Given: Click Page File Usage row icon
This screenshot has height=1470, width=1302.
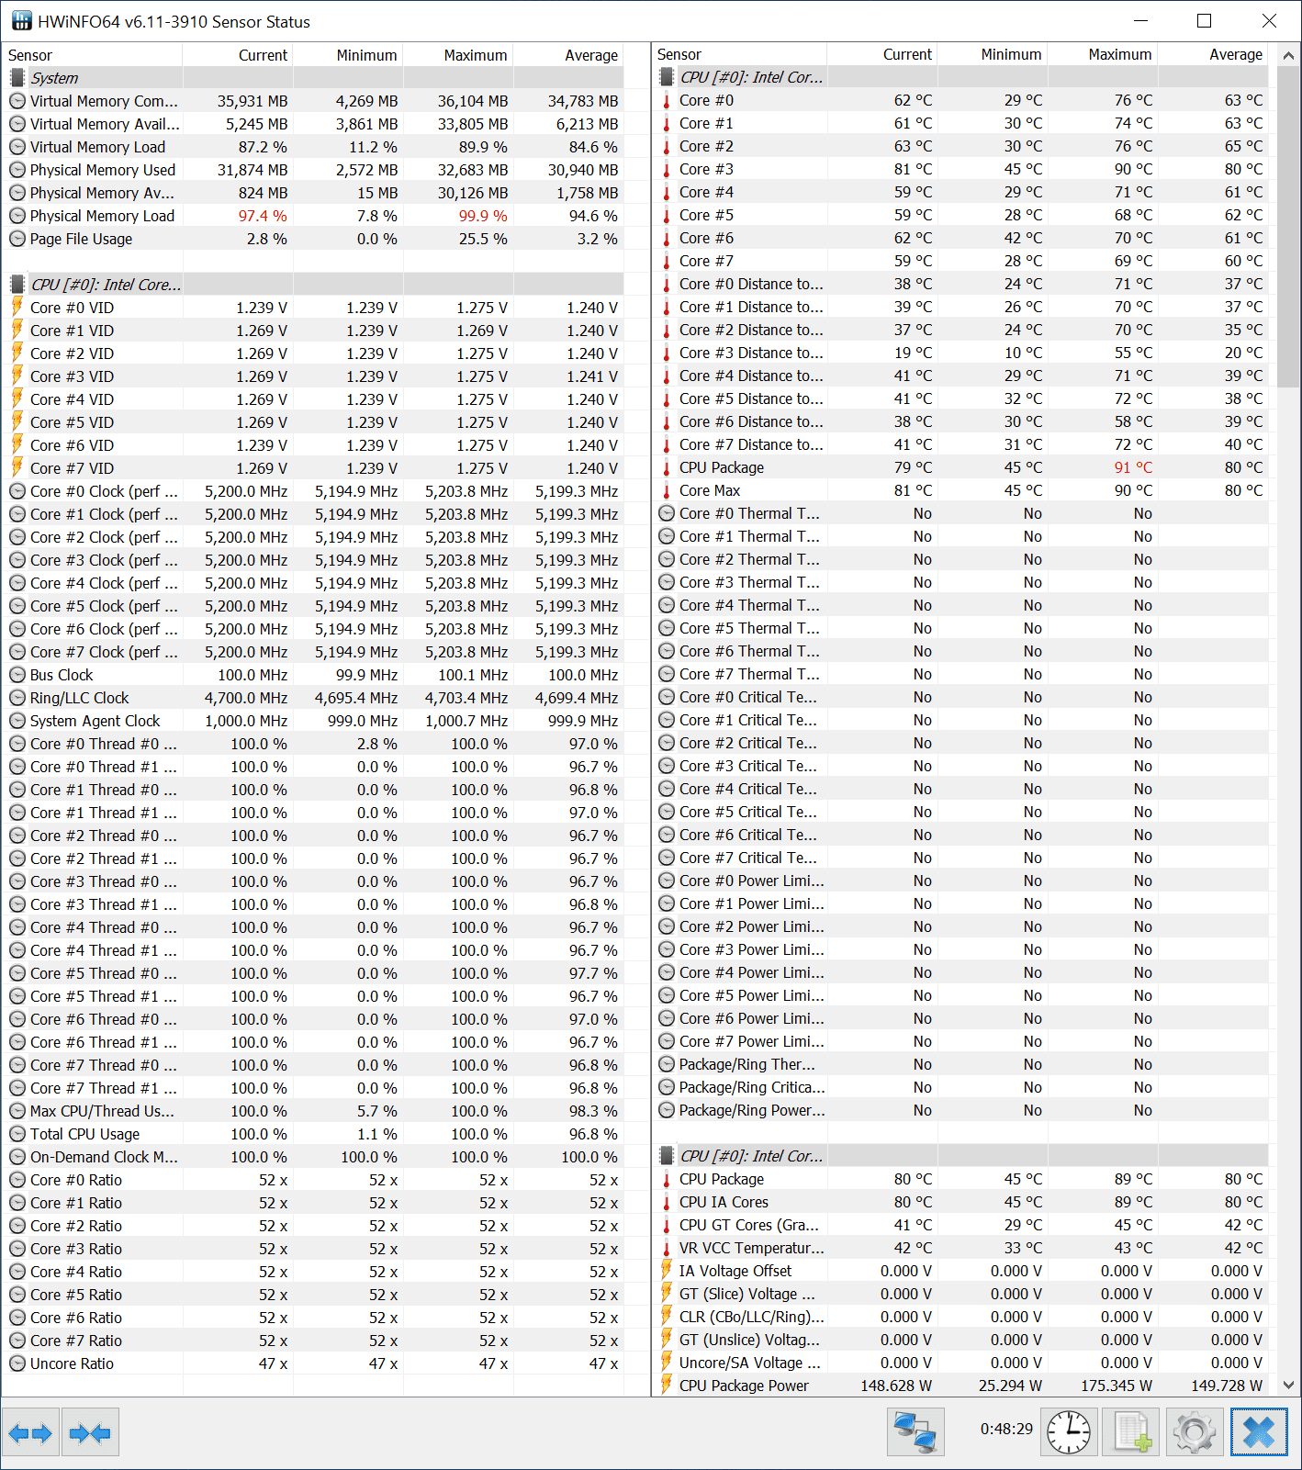Looking at the screenshot, I should (17, 239).
